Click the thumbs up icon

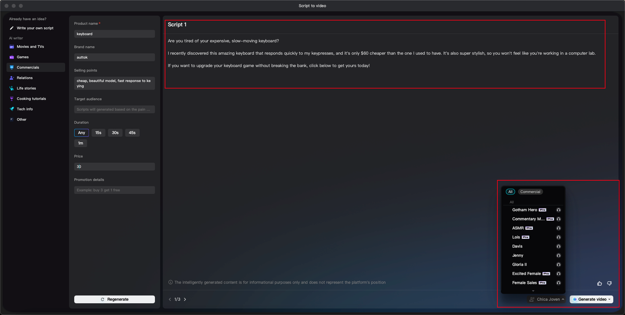(x=600, y=283)
